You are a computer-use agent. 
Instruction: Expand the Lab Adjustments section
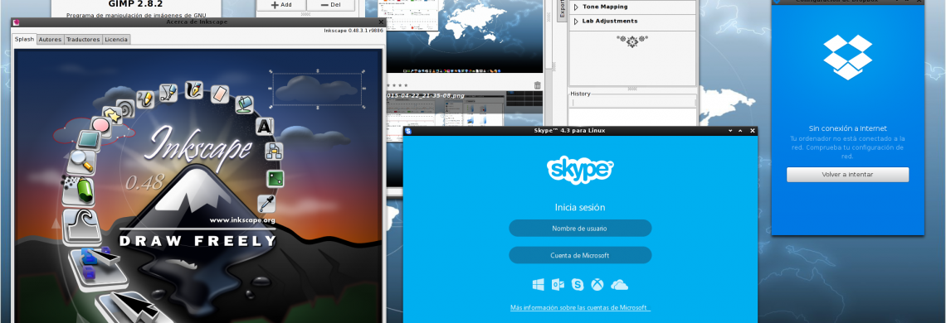(x=576, y=22)
